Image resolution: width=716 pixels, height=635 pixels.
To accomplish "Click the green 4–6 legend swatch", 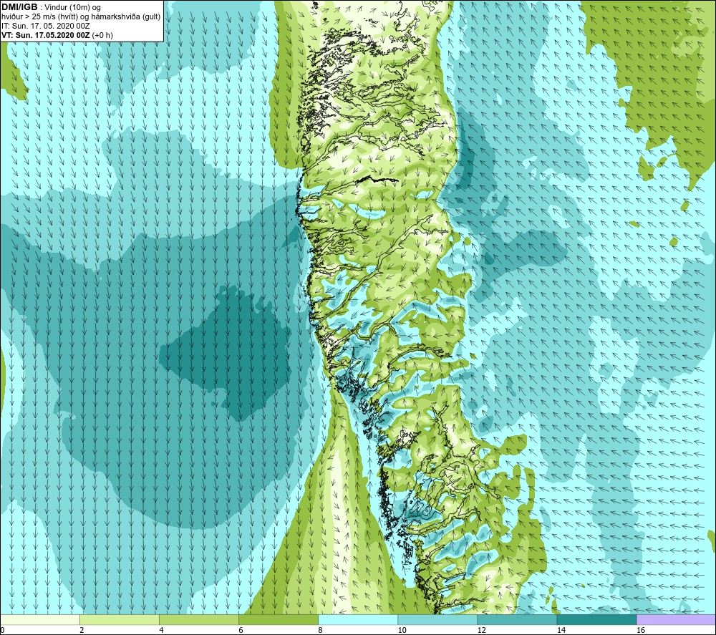I will tap(199, 619).
